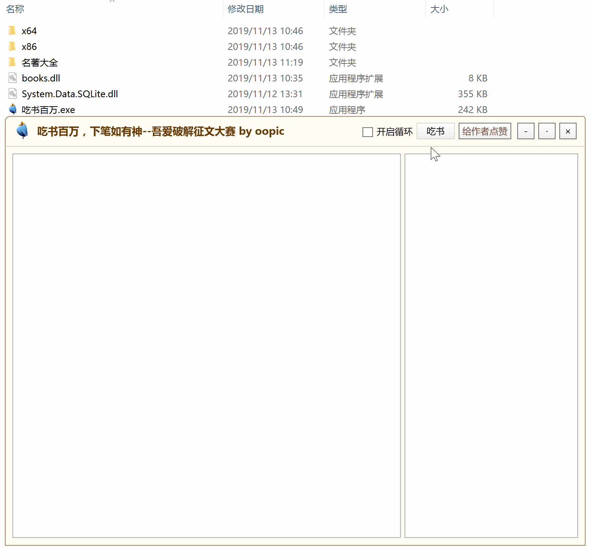Image resolution: width=592 pixels, height=554 pixels.
Task: Click the dot button in 吃书百万 title bar
Action: [x=547, y=131]
